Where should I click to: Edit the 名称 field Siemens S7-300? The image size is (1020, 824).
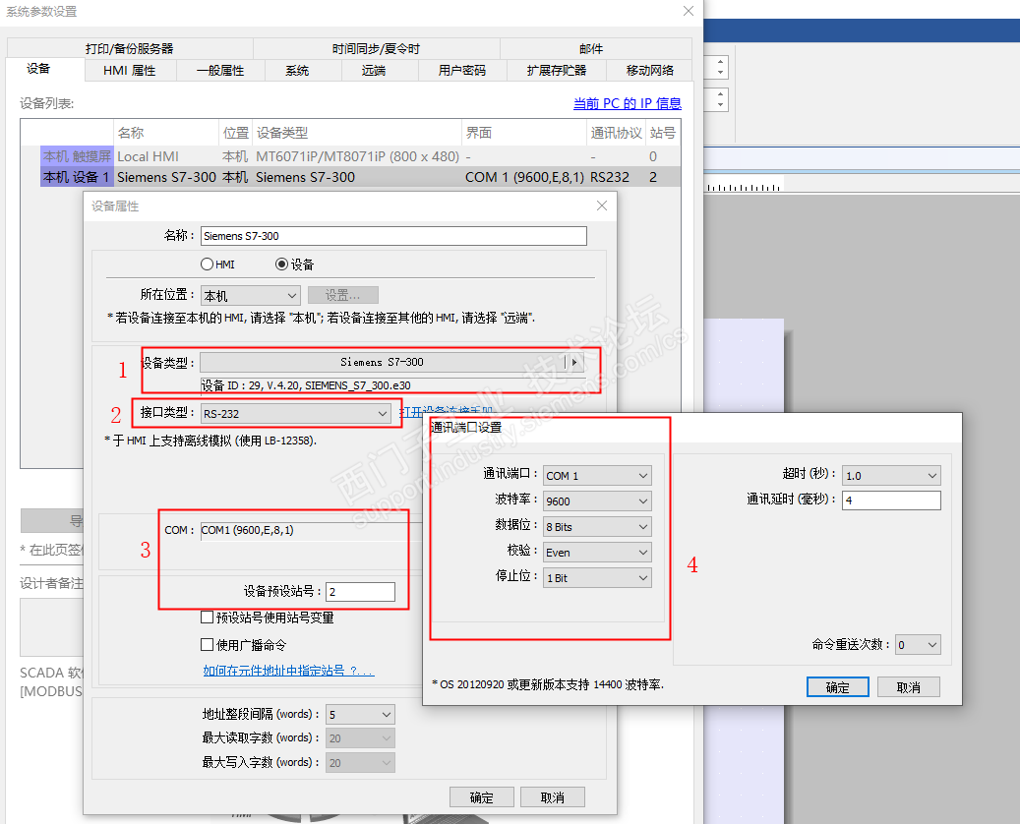point(393,236)
